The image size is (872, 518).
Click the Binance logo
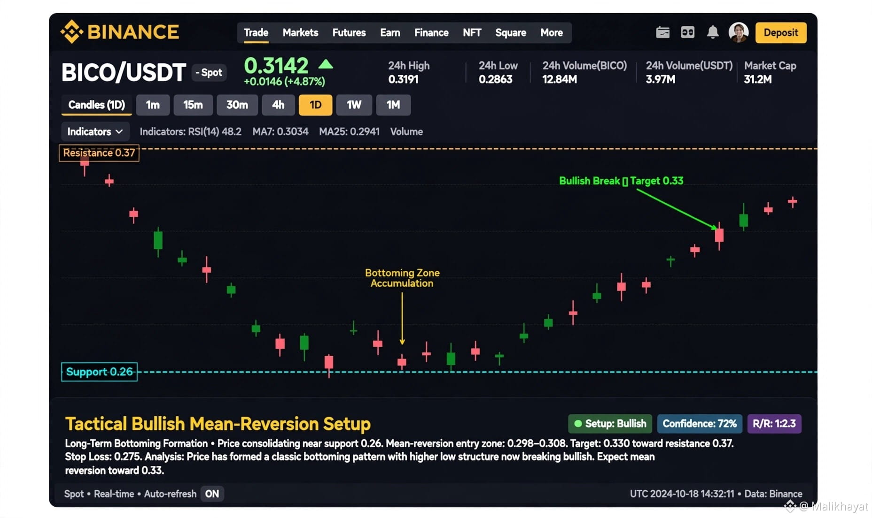pos(120,32)
